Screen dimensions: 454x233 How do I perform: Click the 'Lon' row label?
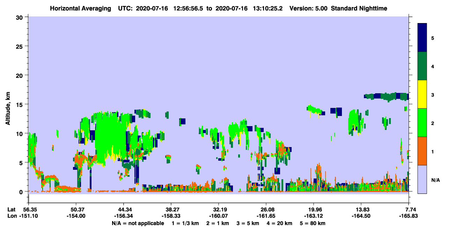pyautogui.click(x=12, y=216)
